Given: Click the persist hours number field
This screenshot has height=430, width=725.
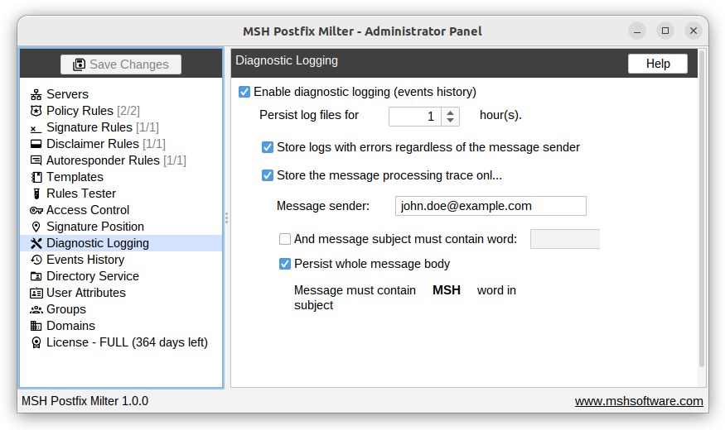Looking at the screenshot, I should pos(415,117).
